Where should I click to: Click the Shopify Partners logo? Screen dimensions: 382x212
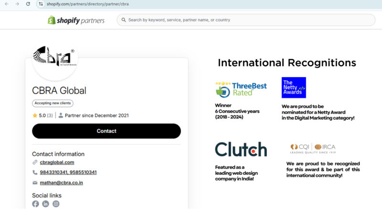(75, 20)
